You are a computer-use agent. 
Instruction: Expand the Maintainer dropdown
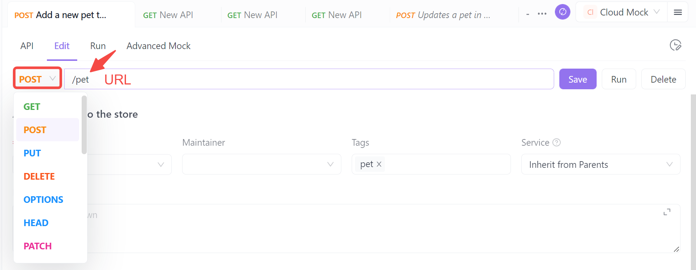coord(262,164)
